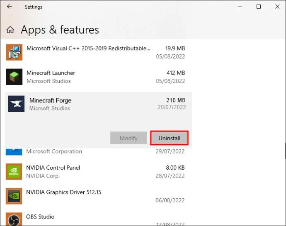
Task: Click the 20/07/2022 install date
Action: click(x=172, y=107)
